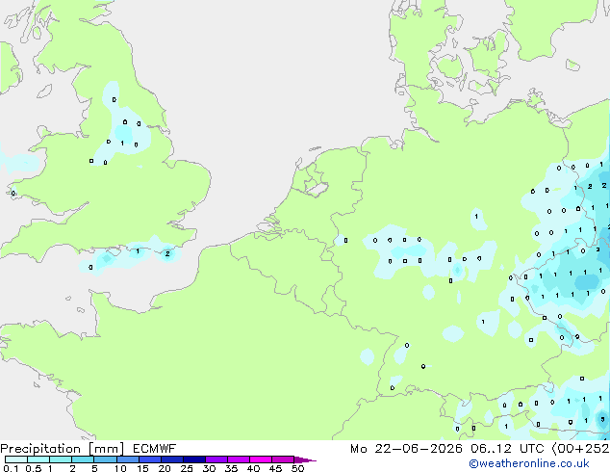This screenshot has width=610, height=472.
Task: Select the 40–45 mm magenta legend swatch
Action: click(x=260, y=459)
